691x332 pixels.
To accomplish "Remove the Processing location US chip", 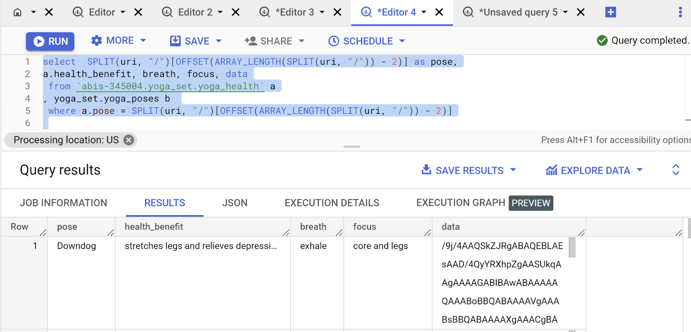I will point(129,140).
